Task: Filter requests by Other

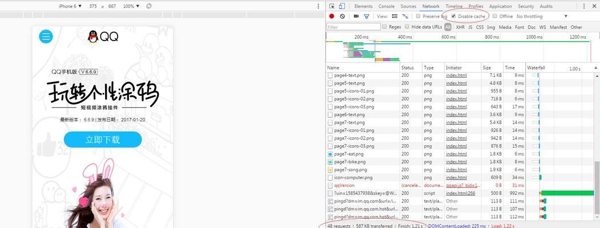Action: pyautogui.click(x=576, y=27)
